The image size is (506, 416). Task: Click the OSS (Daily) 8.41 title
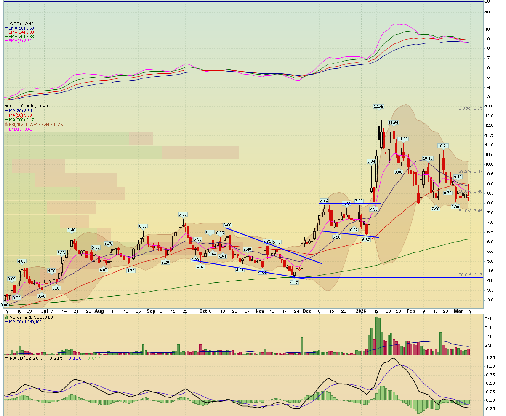pos(29,106)
